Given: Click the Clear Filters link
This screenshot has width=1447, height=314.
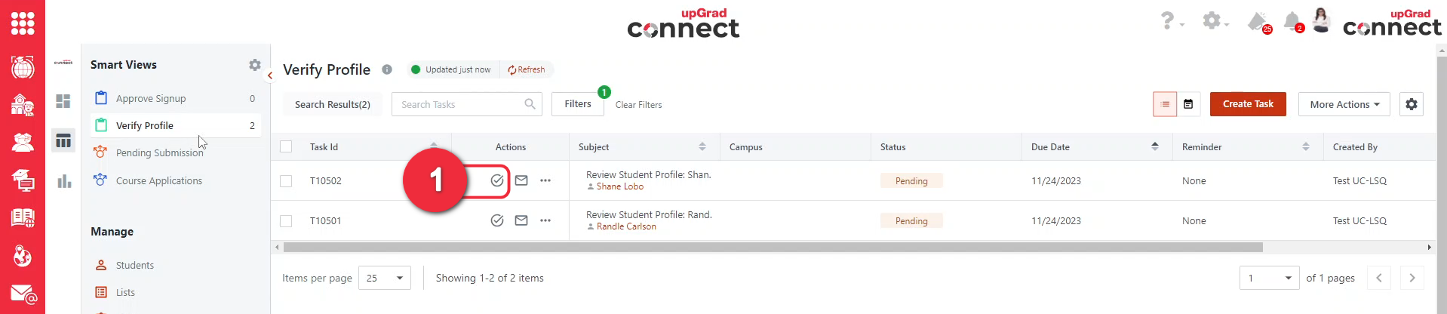Looking at the screenshot, I should click(638, 105).
